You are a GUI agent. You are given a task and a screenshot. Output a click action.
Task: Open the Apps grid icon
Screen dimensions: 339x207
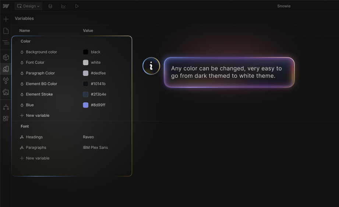(x=6, y=119)
